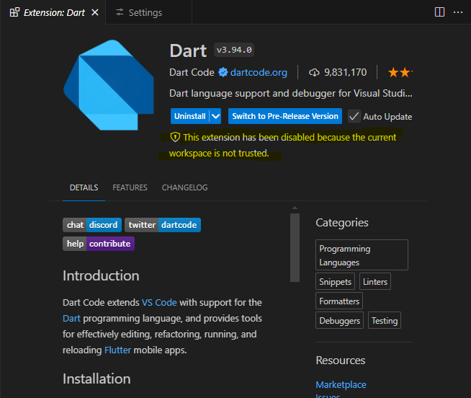The height and width of the screenshot is (398, 471).
Task: Click the Introduction heading
Action: point(101,275)
